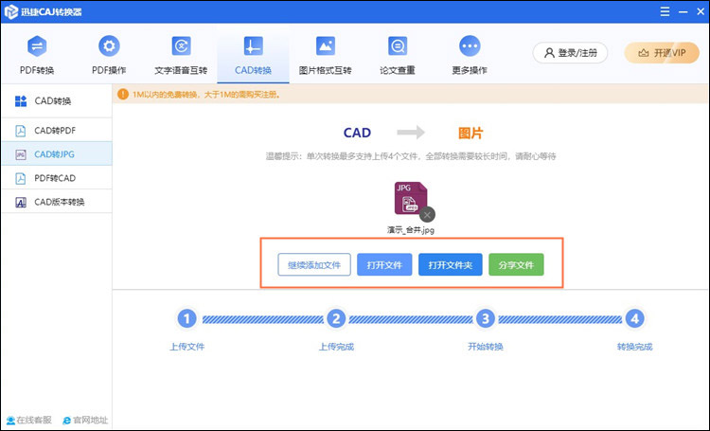The height and width of the screenshot is (431, 710).
Task: Click the 官网地址 browser icon
Action: tap(66, 421)
